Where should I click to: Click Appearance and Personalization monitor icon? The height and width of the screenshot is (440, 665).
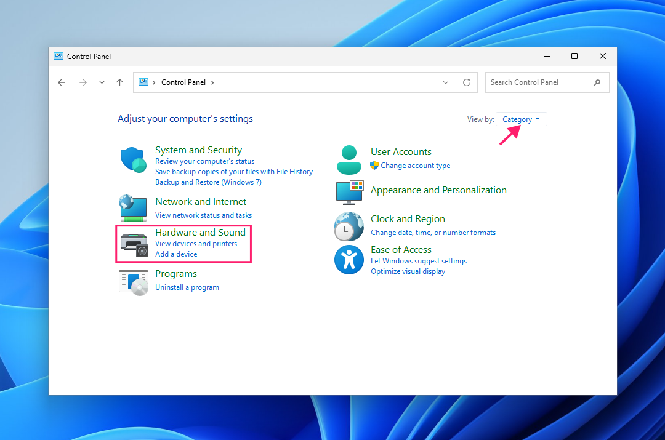click(350, 193)
